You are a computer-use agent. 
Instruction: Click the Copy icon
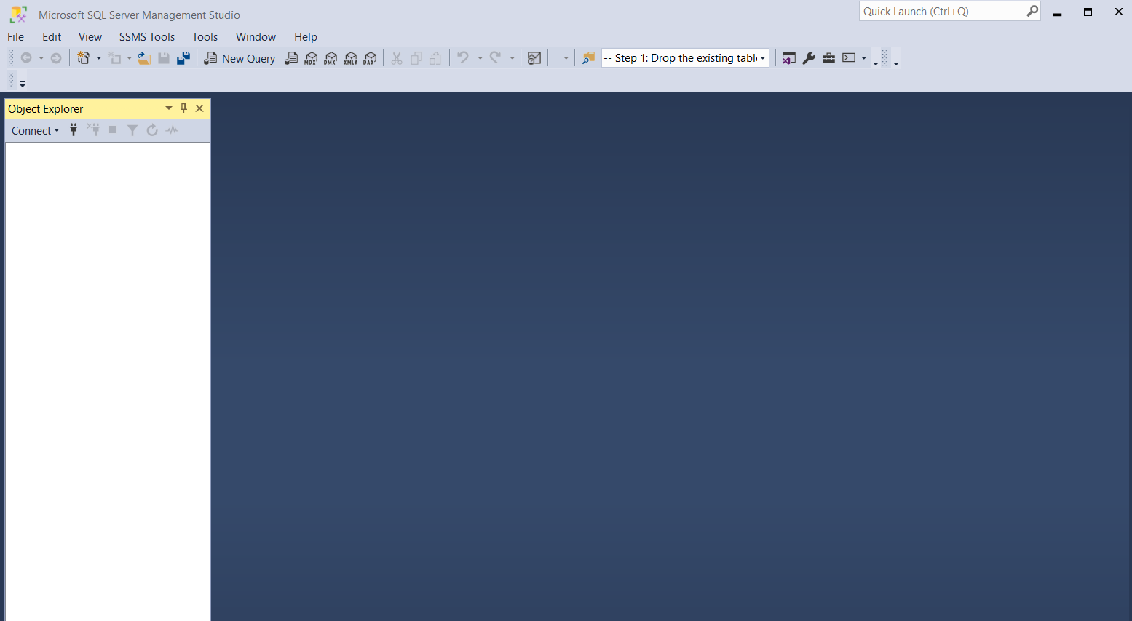pyautogui.click(x=416, y=58)
